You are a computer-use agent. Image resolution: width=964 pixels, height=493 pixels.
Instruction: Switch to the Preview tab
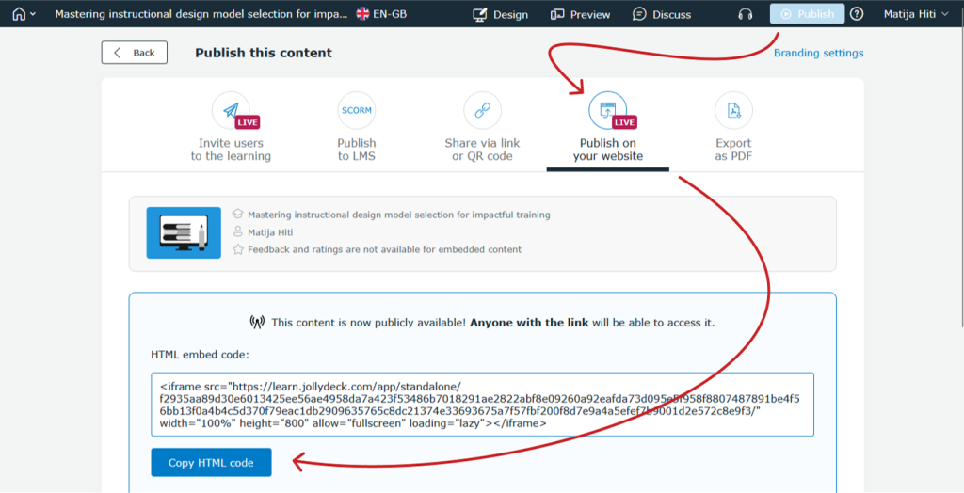[580, 14]
